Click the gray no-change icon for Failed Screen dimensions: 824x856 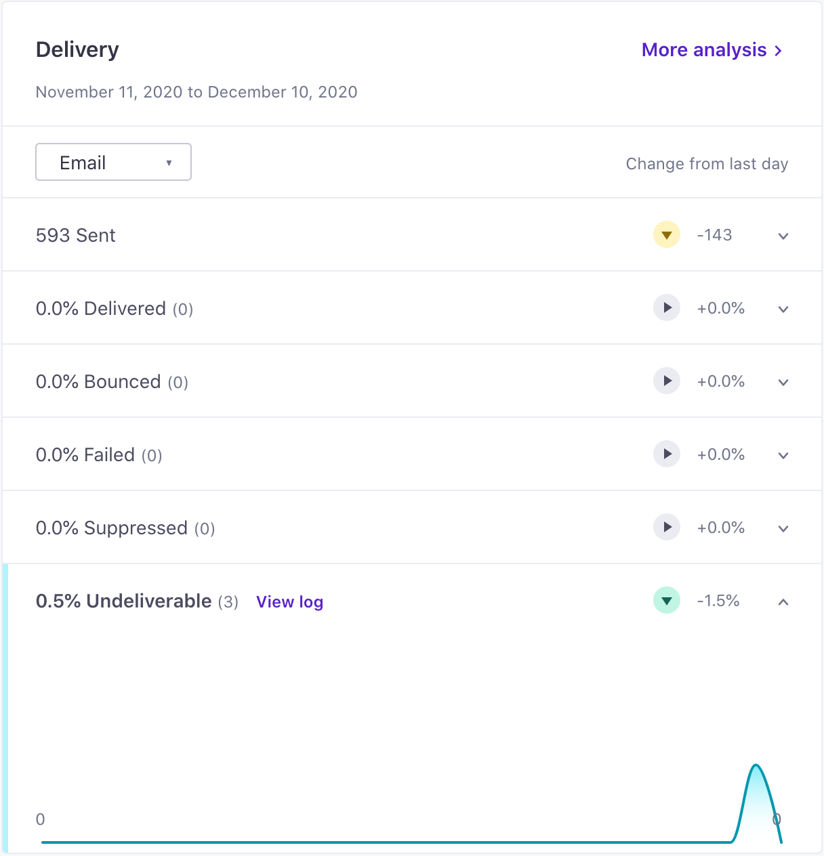(667, 454)
